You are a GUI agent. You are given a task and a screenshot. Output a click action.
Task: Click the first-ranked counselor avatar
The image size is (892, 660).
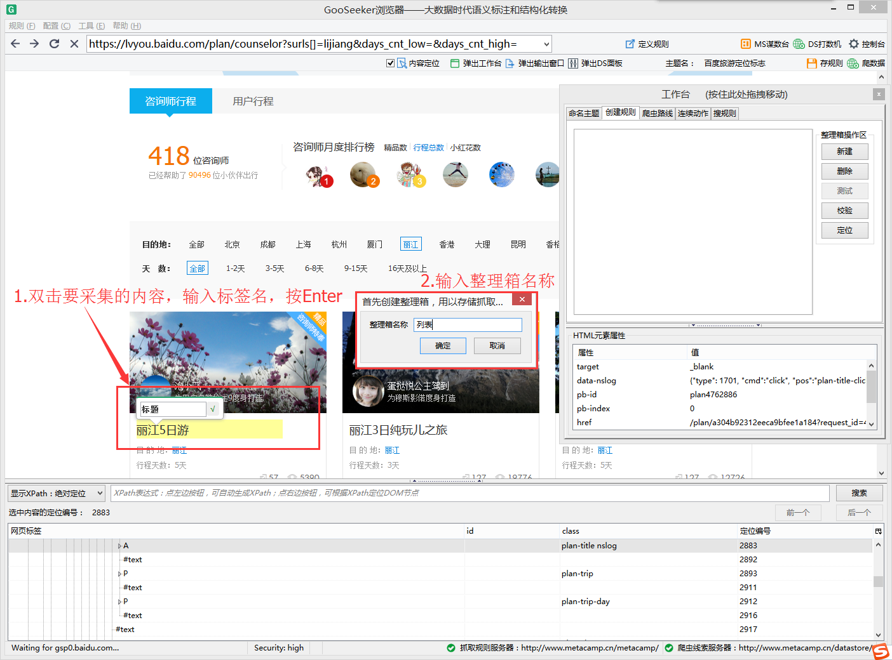pyautogui.click(x=318, y=175)
